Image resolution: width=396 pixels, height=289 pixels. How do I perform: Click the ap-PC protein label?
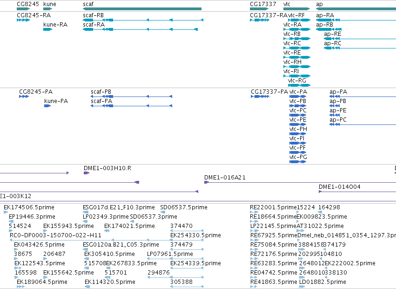click(x=338, y=120)
